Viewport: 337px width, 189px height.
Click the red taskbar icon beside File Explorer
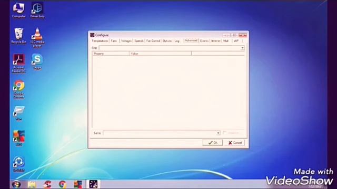pyautogui.click(x=47, y=184)
